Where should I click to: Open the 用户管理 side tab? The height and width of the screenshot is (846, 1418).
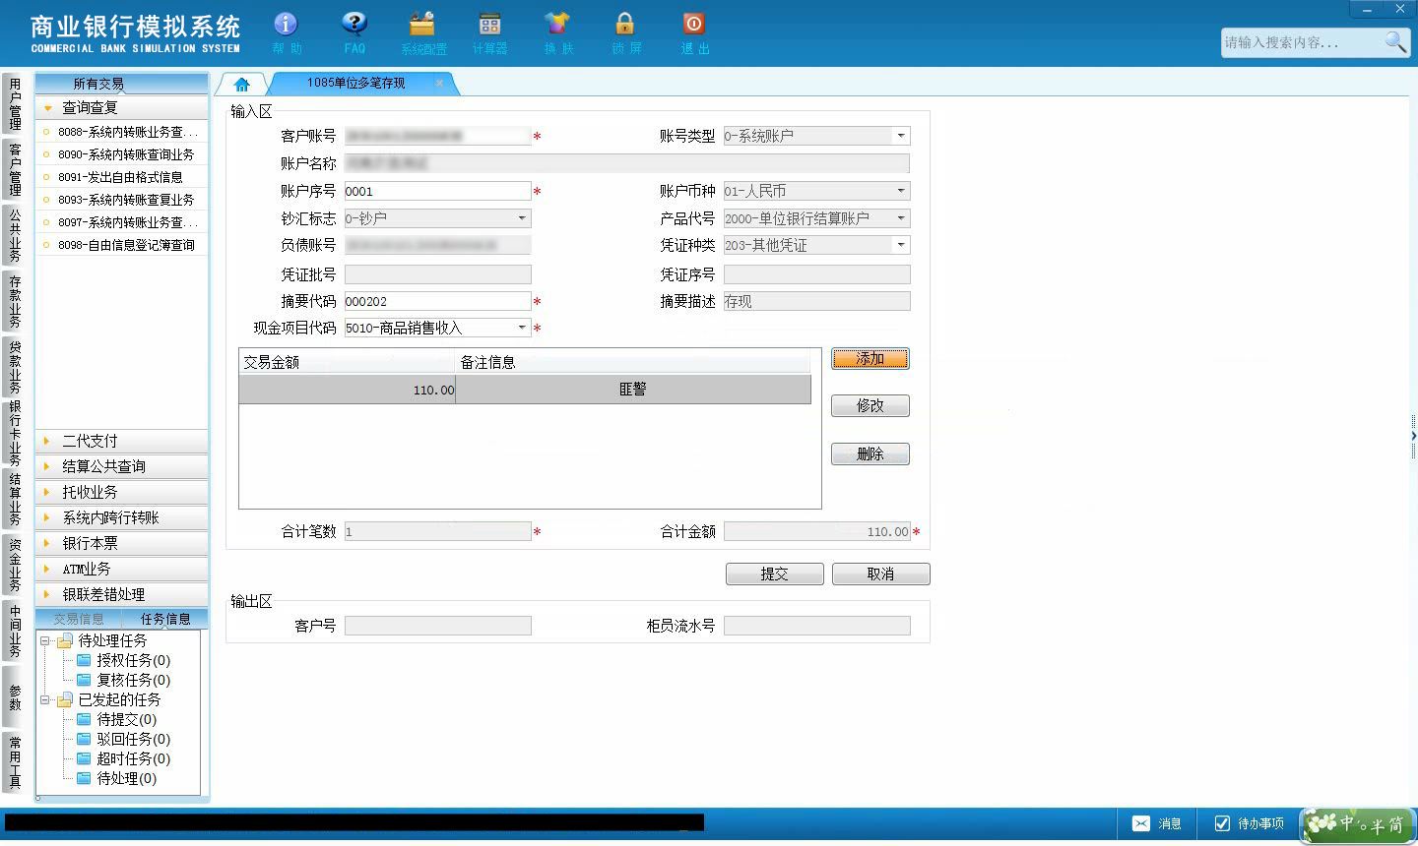[15, 104]
